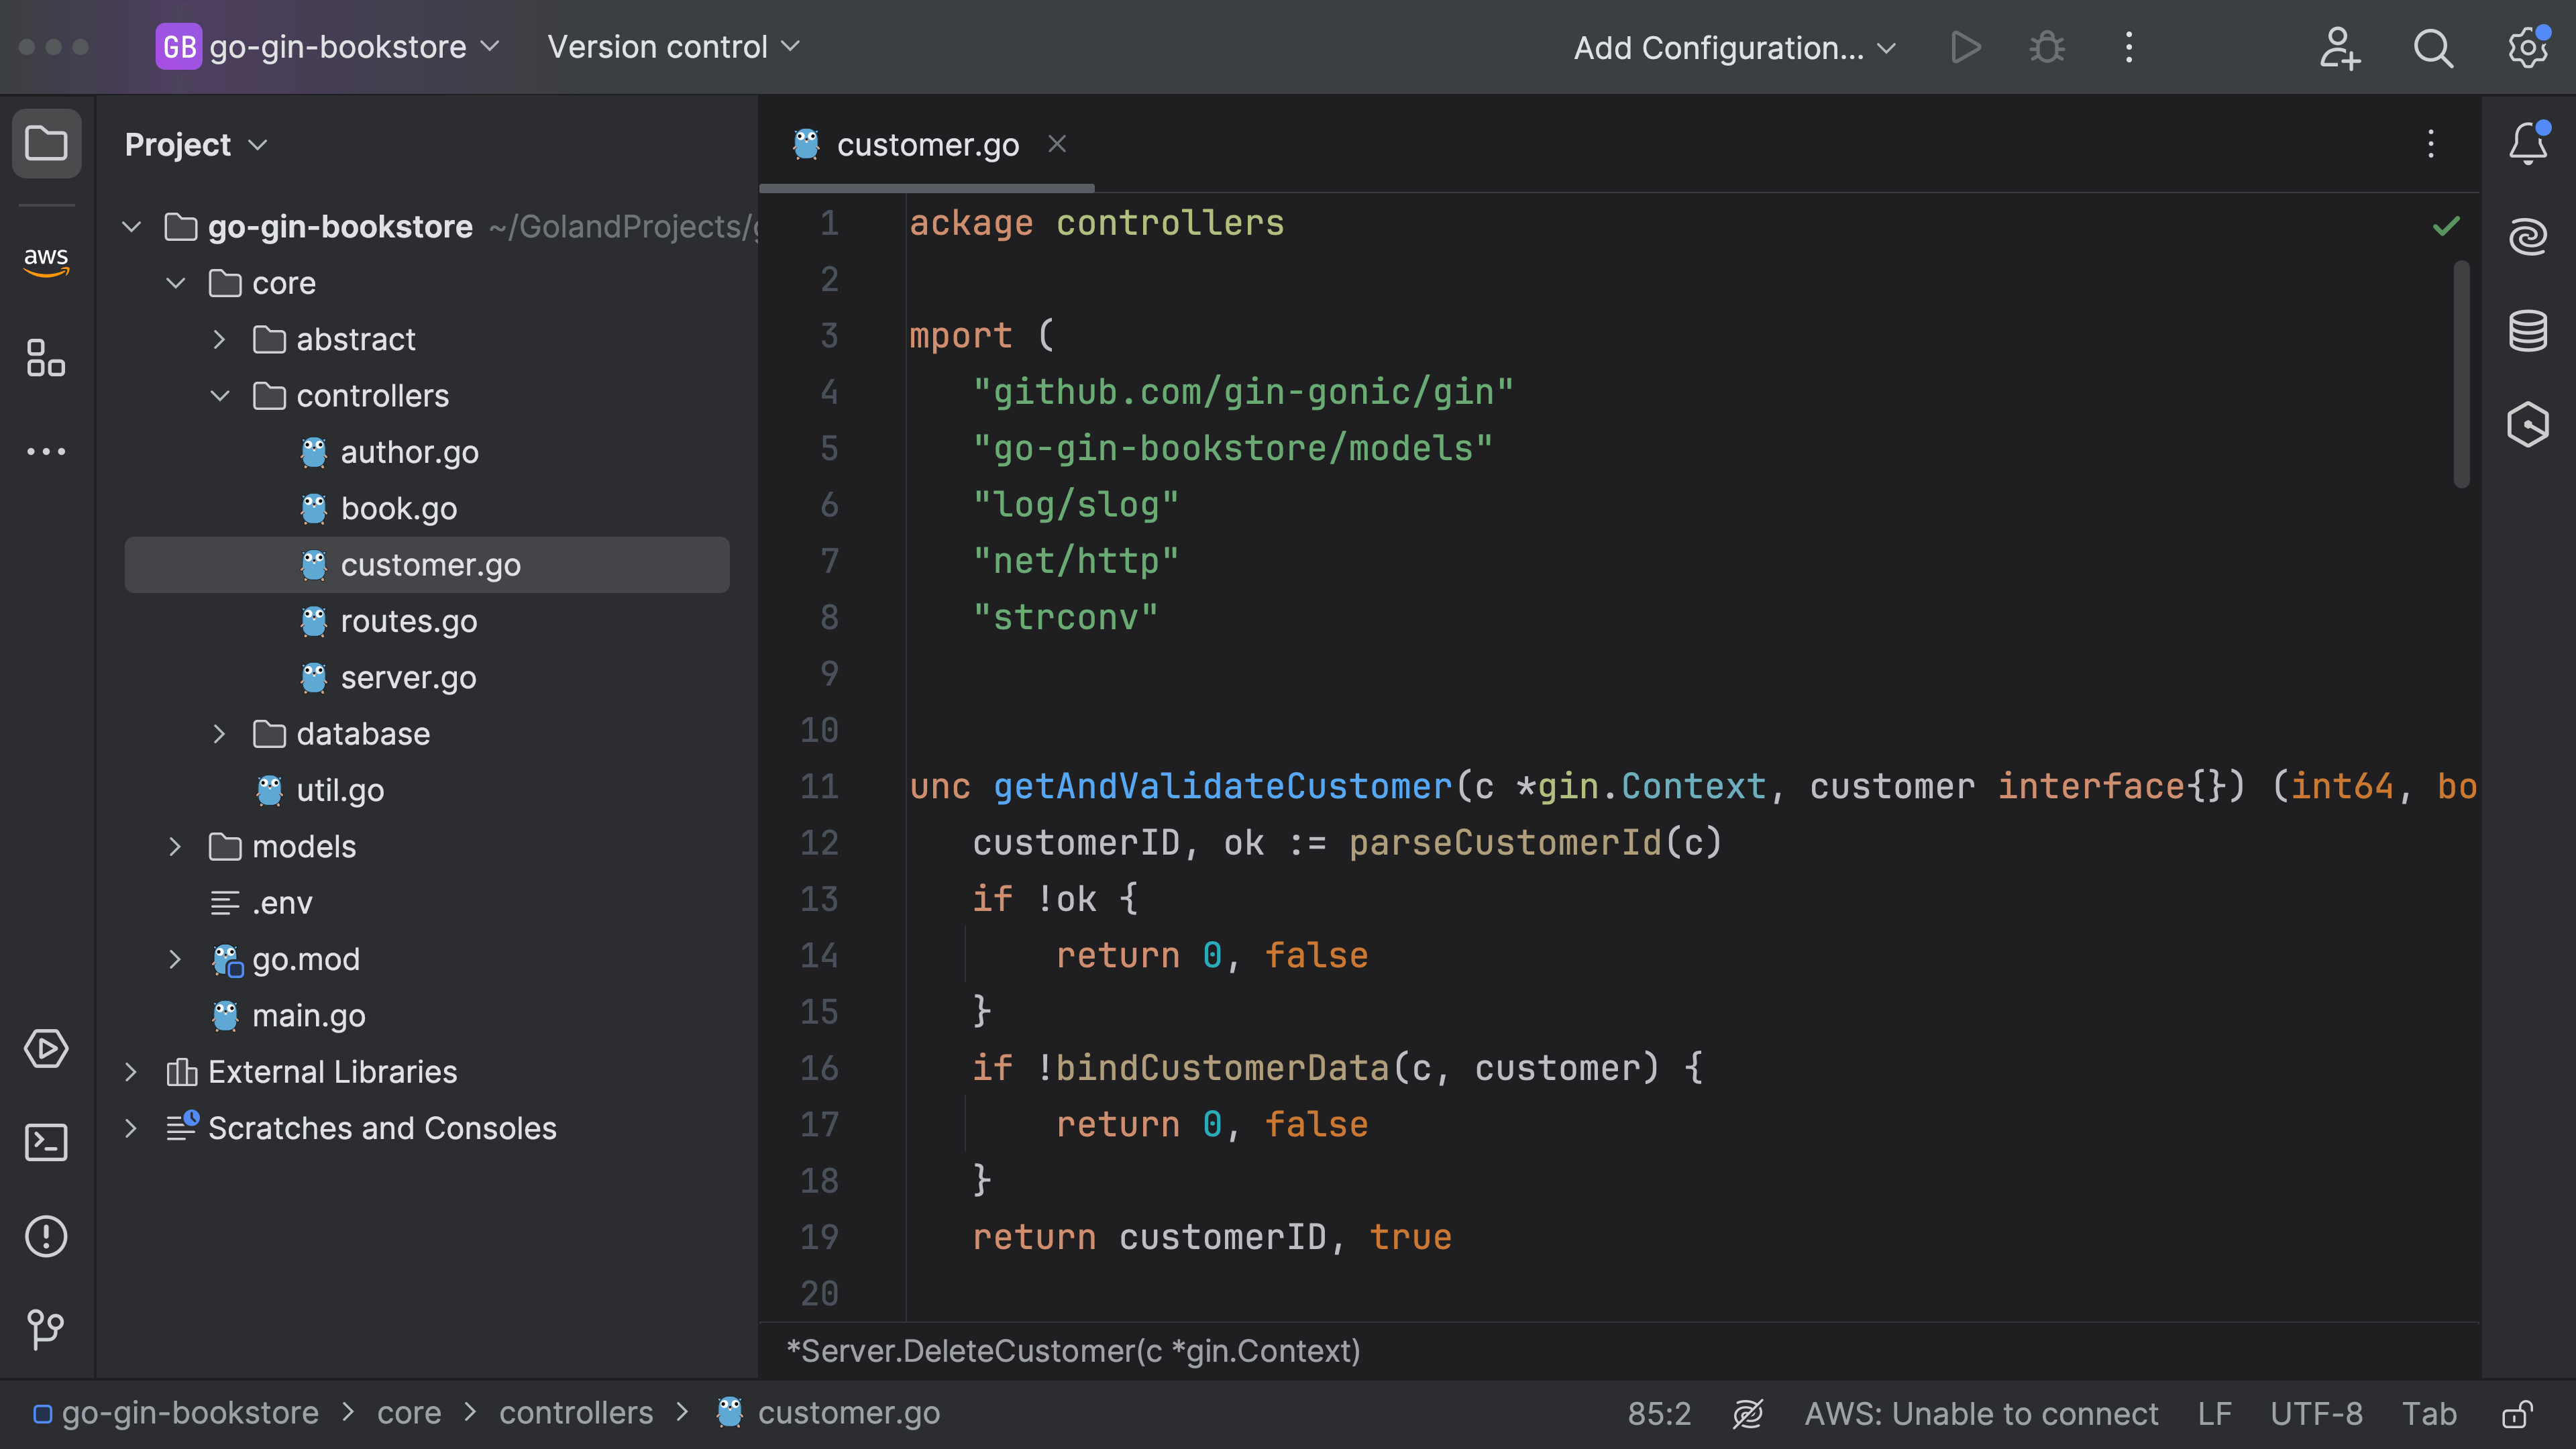Open the Terminal tool window icon
2576x1449 pixels.
click(x=45, y=1142)
